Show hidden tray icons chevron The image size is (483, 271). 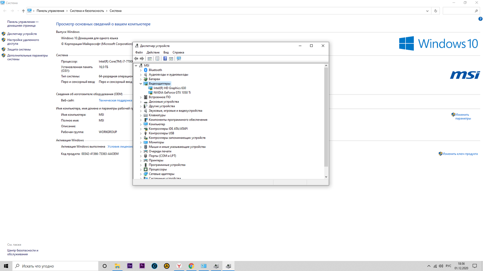(x=428, y=266)
